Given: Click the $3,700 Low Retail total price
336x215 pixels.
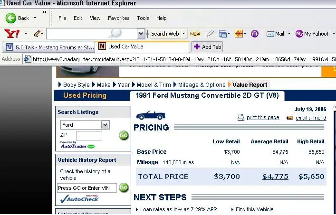Looking at the screenshot, I should point(227,177).
